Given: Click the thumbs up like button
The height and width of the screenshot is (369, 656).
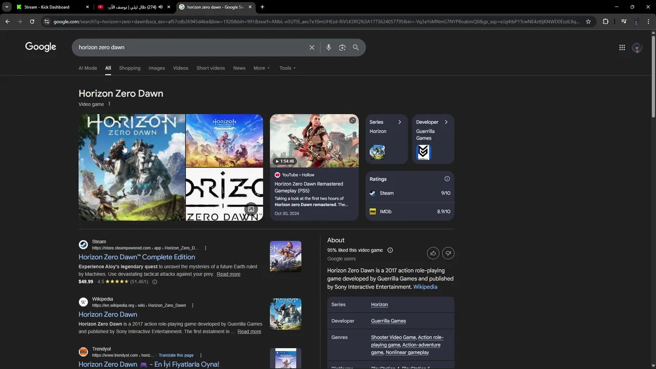Looking at the screenshot, I should point(433,253).
